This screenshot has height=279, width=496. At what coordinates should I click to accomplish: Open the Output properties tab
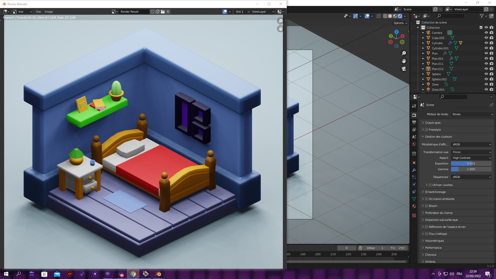(414, 122)
